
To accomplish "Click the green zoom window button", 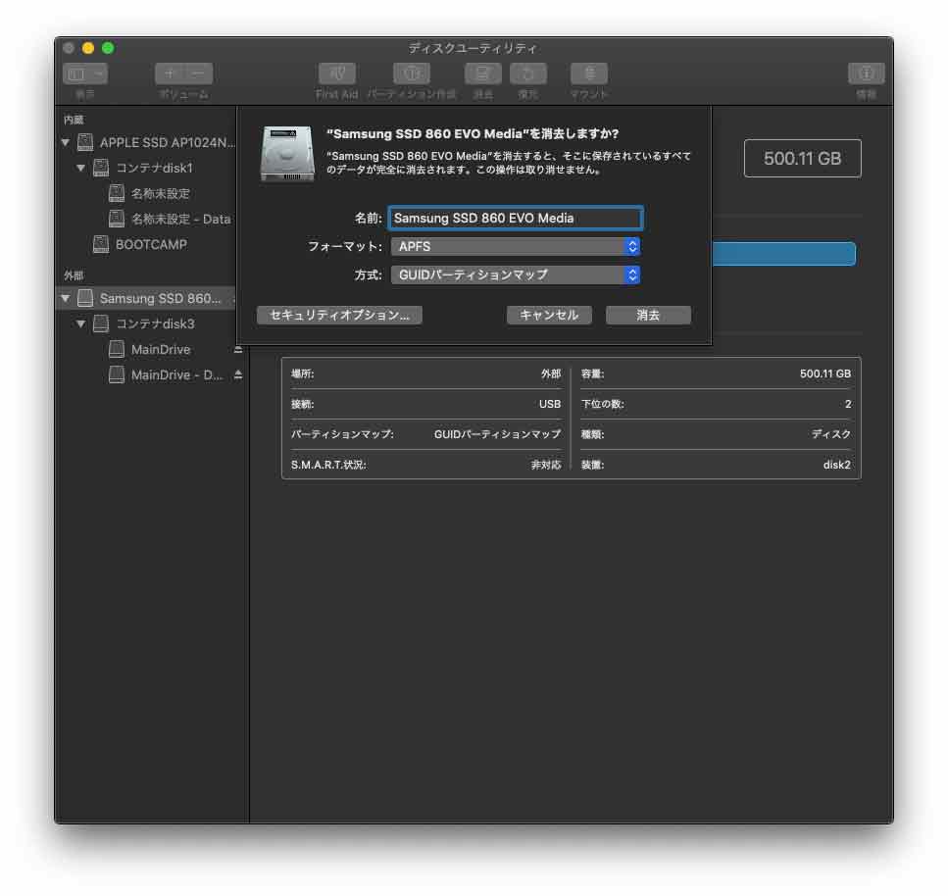I will point(108,48).
